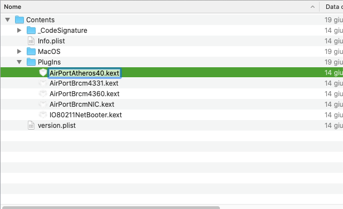Click the date cell of the Info.plist row
343x209 pixels.
[334, 41]
